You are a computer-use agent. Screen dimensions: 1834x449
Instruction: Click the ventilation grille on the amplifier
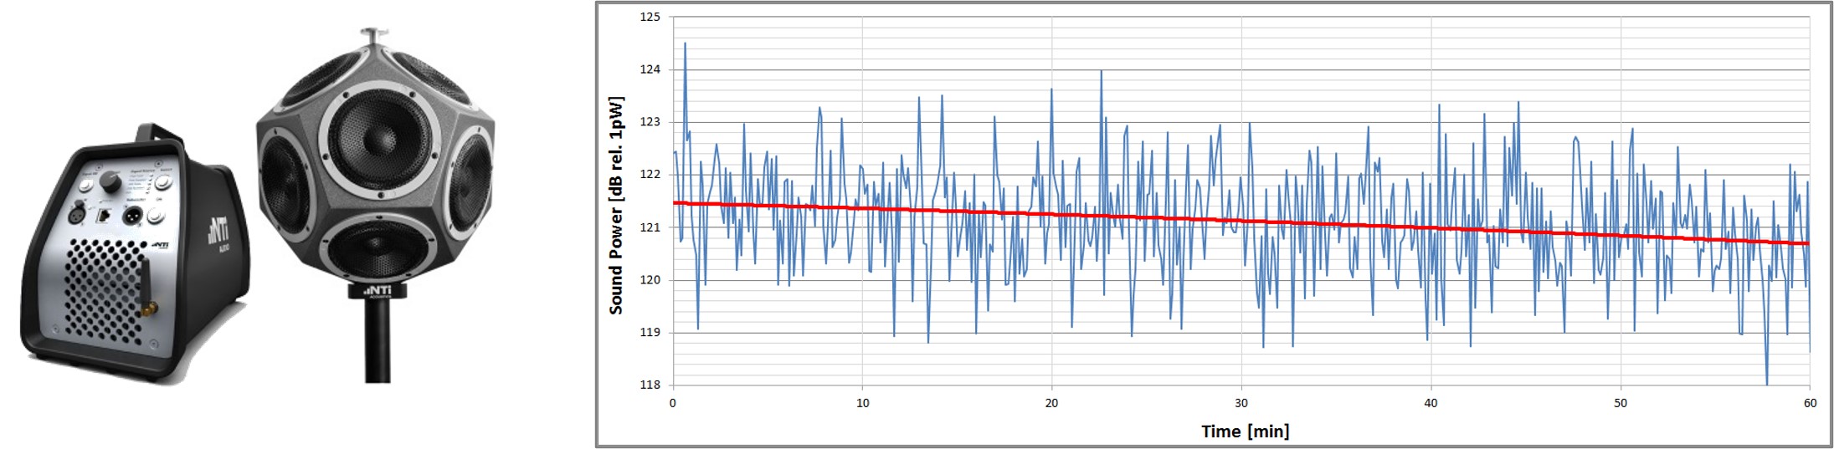point(102,288)
